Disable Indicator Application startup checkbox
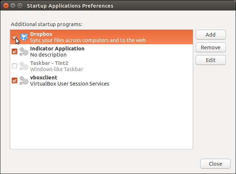This screenshot has height=174, width=236. coord(15,51)
